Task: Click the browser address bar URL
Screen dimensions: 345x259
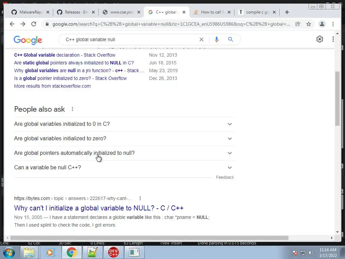Action: pos(171,24)
